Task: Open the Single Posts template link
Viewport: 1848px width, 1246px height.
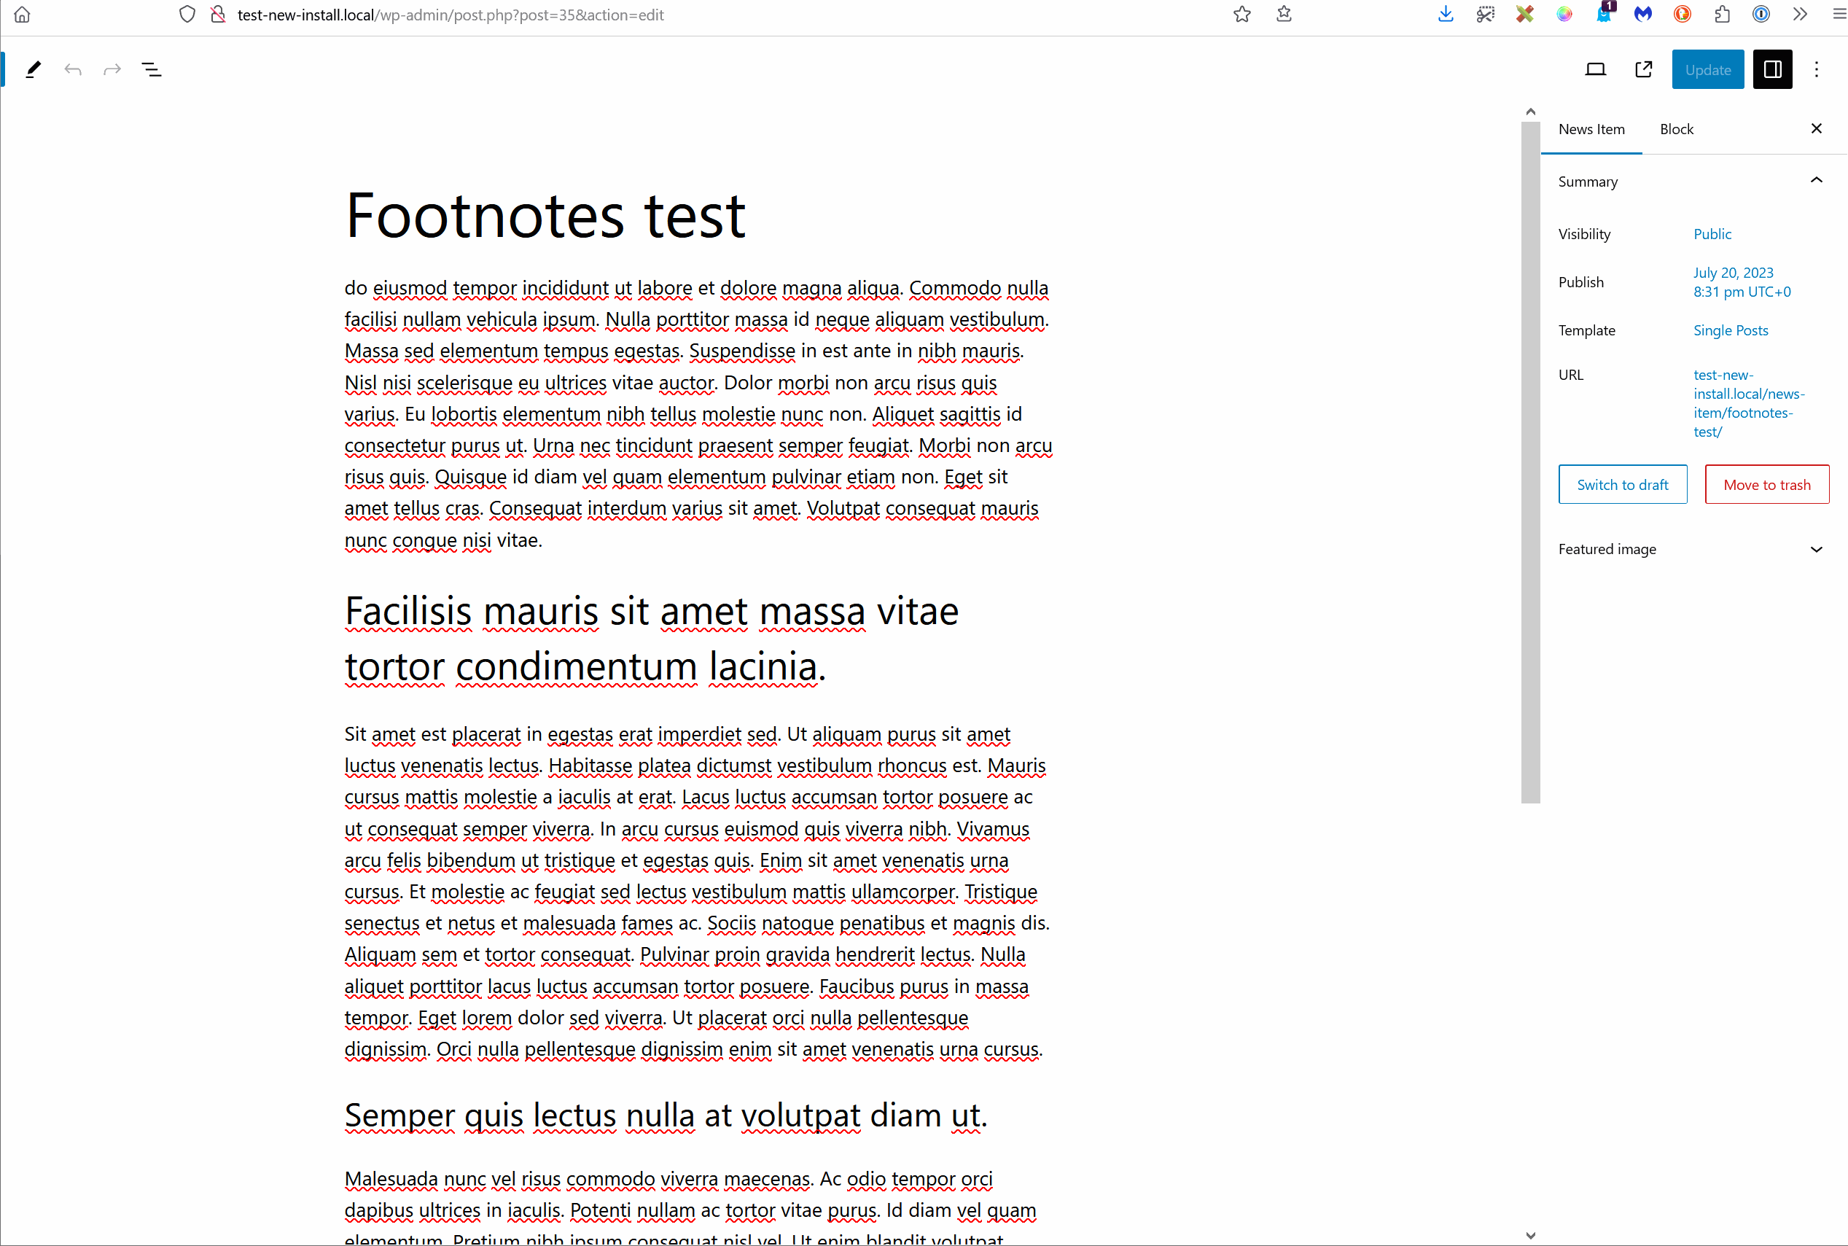Action: point(1731,330)
